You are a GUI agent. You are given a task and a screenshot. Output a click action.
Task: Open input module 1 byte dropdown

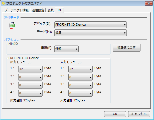click(x=80, y=69)
